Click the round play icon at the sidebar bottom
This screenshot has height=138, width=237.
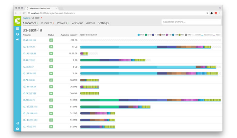tap(17, 129)
